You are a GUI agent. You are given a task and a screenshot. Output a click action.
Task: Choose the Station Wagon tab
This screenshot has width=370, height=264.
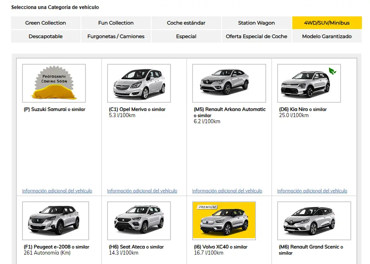(x=256, y=23)
